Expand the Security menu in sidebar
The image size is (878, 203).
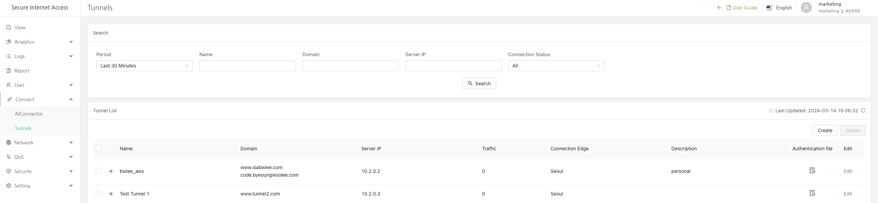pos(40,171)
